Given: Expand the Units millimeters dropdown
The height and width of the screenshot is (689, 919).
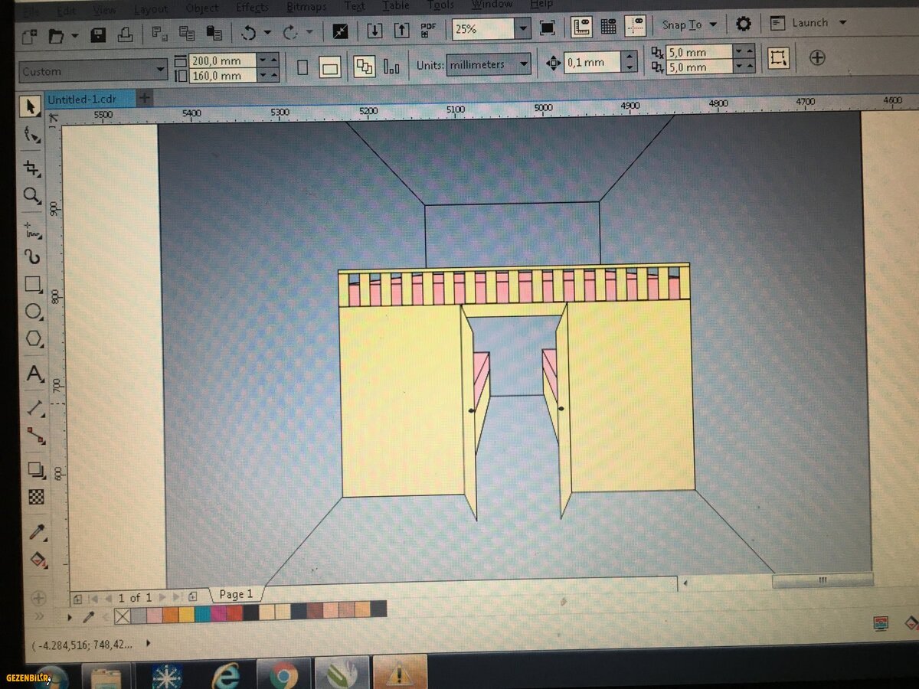Looking at the screenshot, I should (x=524, y=64).
